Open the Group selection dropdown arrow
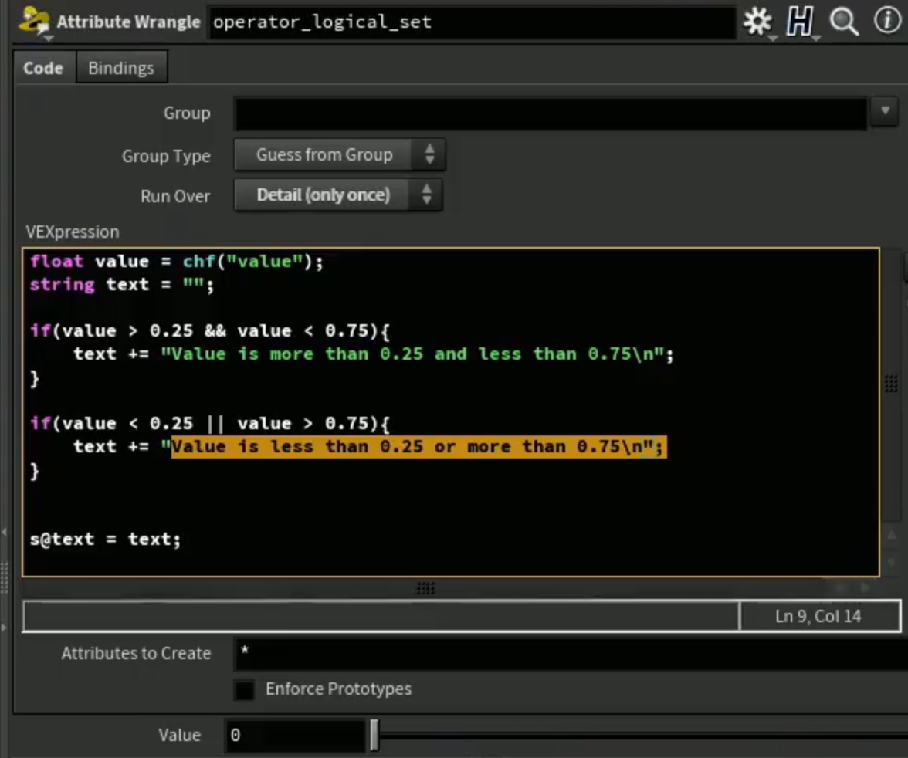This screenshot has height=758, width=908. [x=885, y=111]
